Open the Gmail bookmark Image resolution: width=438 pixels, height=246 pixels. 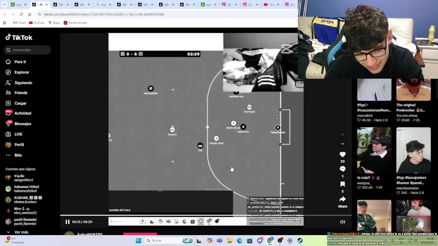(19, 23)
